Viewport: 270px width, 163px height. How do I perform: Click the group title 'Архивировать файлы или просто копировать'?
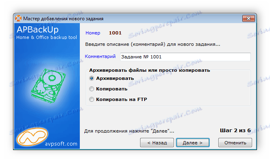pyautogui.click(x=149, y=70)
